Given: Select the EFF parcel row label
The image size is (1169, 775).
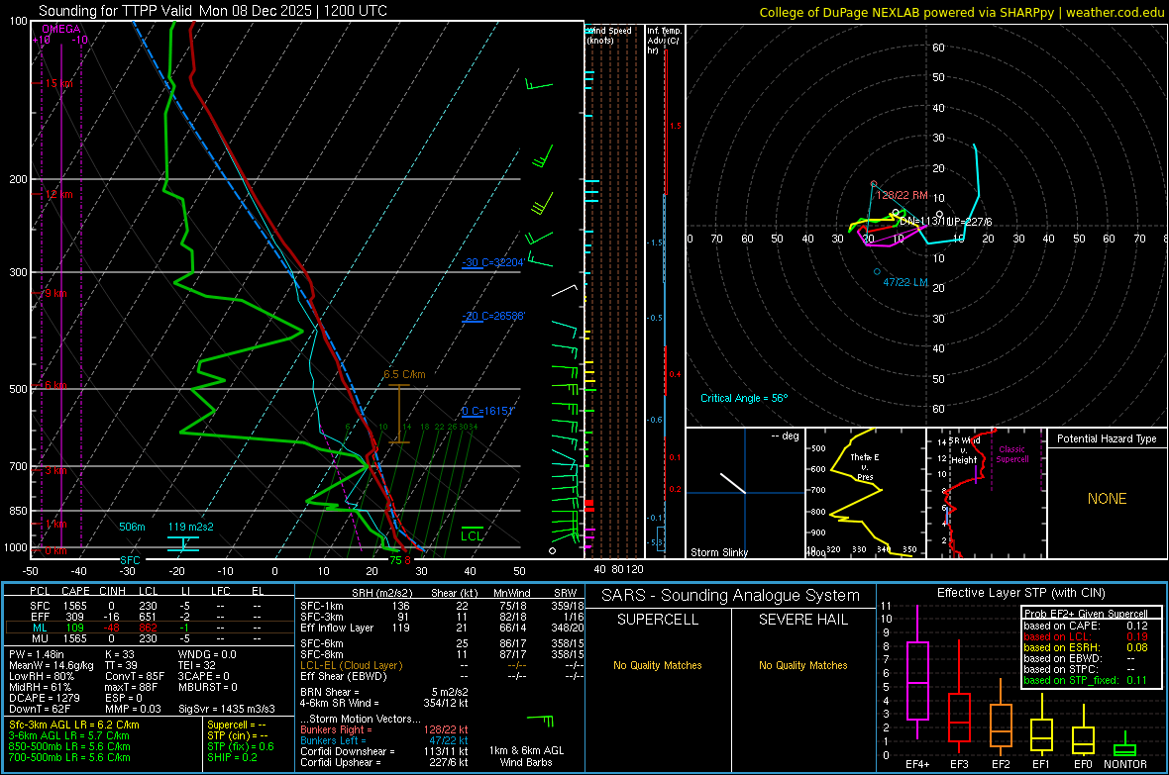Looking at the screenshot, I should tap(40, 617).
